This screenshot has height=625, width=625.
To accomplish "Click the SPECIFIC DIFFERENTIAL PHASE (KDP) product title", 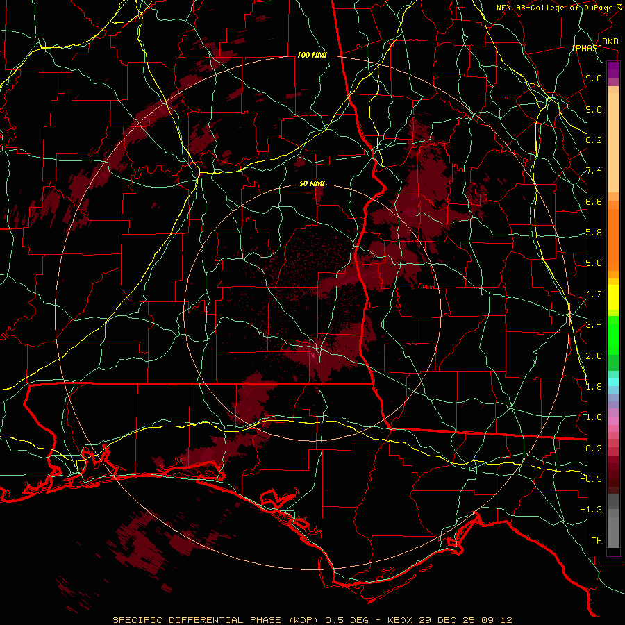I will pos(217,620).
